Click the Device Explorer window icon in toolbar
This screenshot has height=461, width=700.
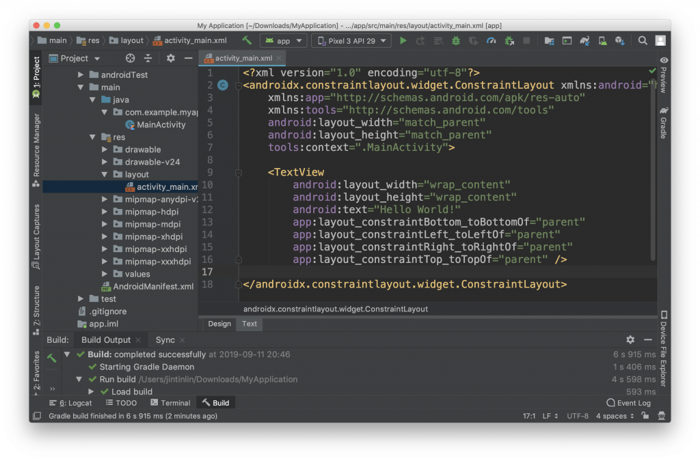pos(567,41)
